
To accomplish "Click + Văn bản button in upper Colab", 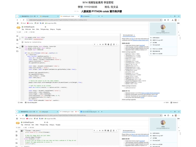I will click(32, 32).
